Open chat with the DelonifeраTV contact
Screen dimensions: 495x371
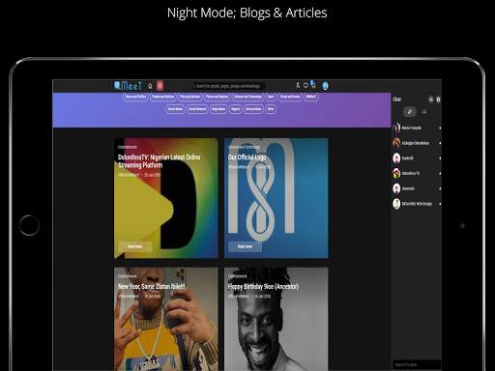417,173
